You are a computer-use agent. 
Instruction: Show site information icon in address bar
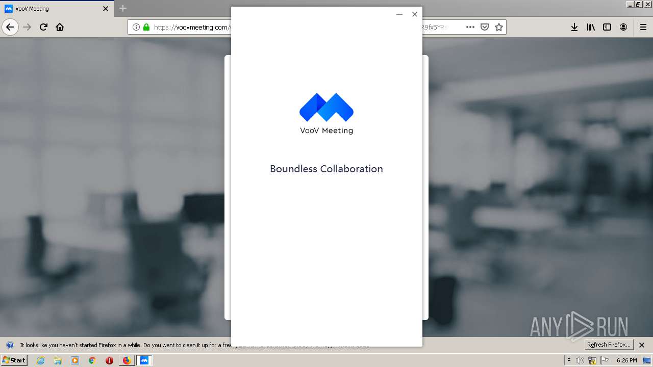(x=136, y=27)
